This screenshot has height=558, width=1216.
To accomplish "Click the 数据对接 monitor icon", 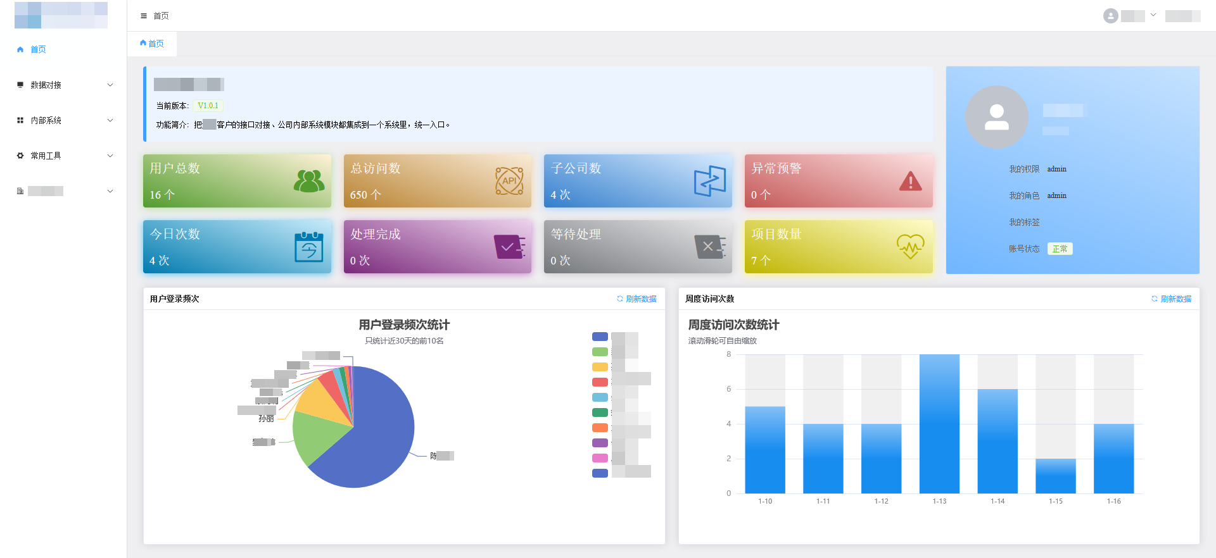I will [20, 85].
